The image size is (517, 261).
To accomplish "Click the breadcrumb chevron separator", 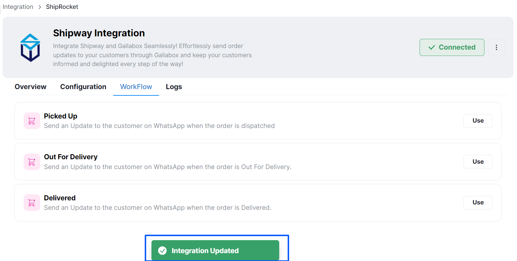I will tap(40, 7).
